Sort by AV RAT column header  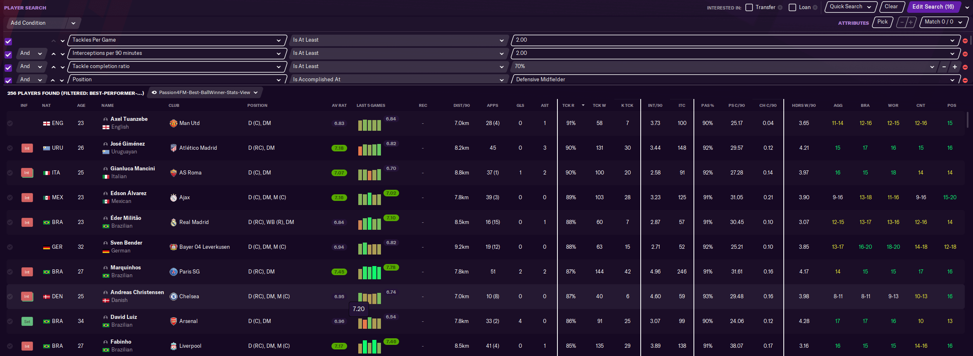(x=339, y=106)
